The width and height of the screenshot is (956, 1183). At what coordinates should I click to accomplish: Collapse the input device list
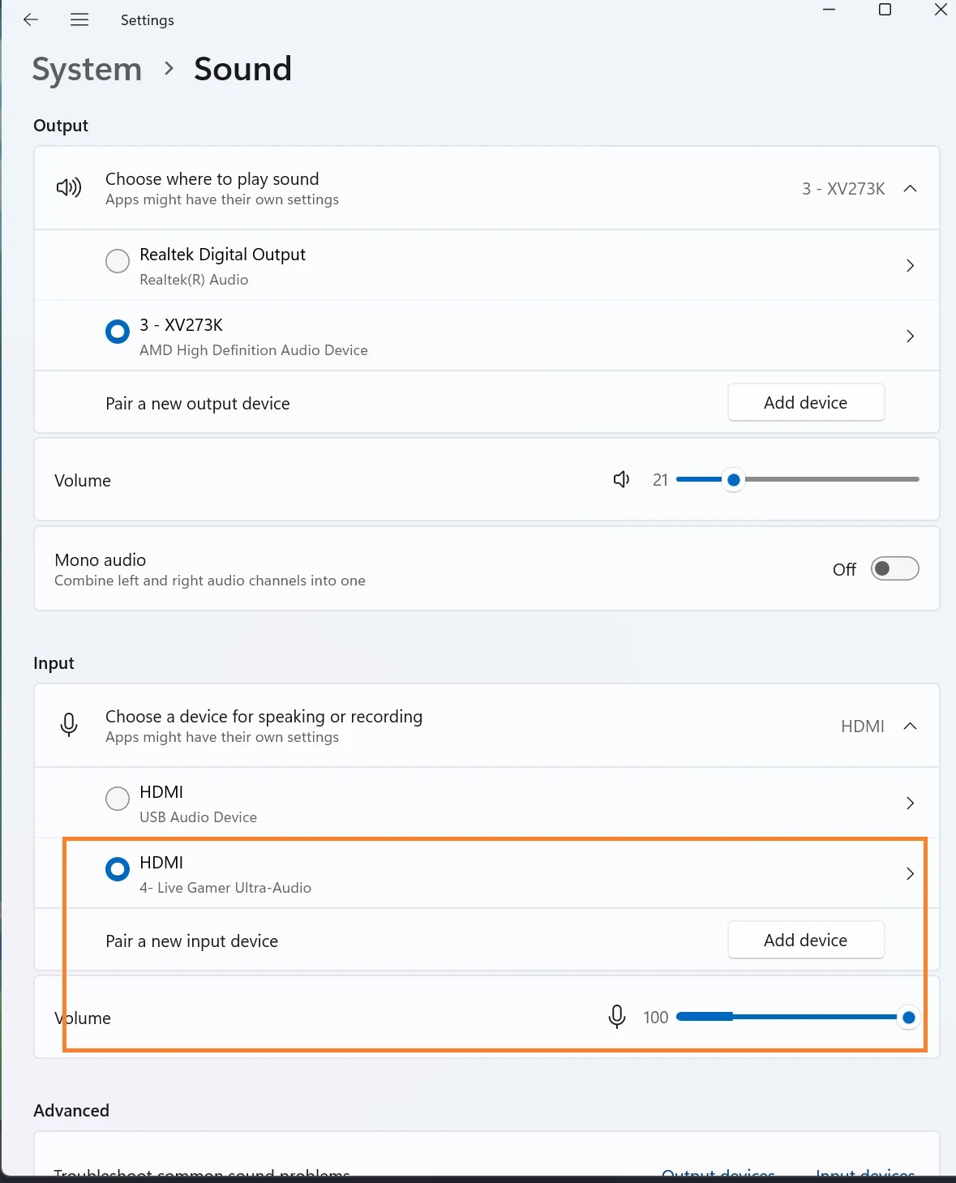tap(910, 727)
